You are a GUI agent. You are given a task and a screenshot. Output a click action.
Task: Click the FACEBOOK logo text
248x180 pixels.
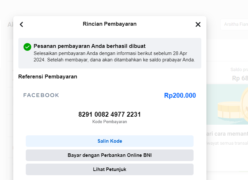pos(41,95)
